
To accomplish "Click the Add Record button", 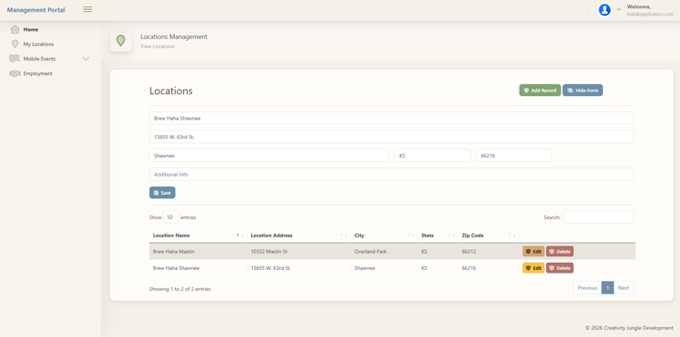I will click(540, 90).
